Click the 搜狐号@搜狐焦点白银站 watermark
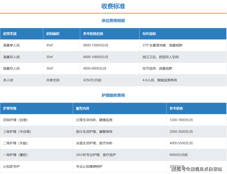This screenshot has height=174, width=227. 197,169
